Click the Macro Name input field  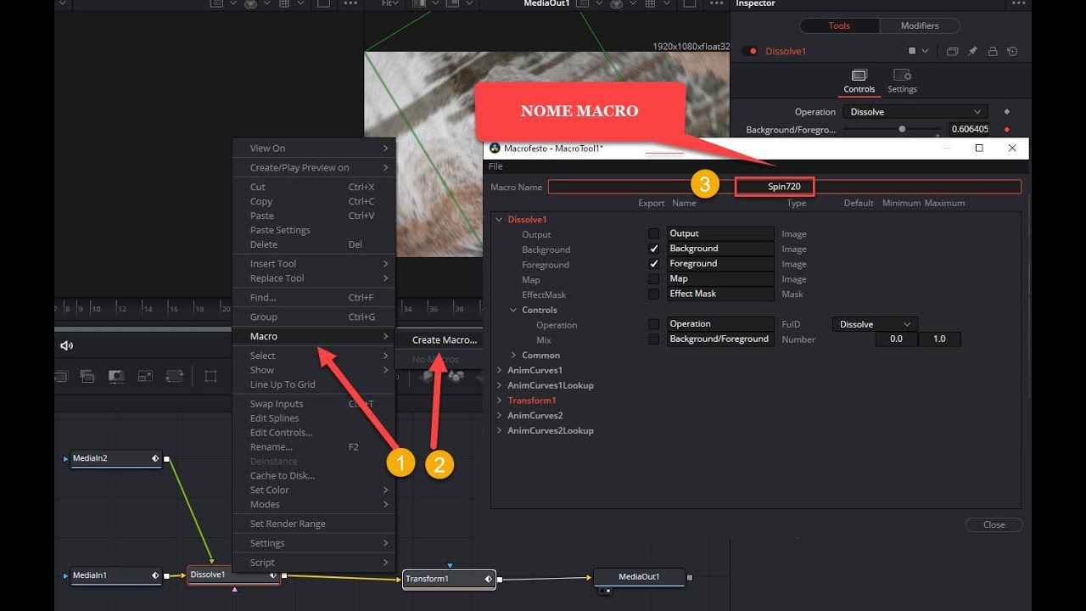click(784, 187)
